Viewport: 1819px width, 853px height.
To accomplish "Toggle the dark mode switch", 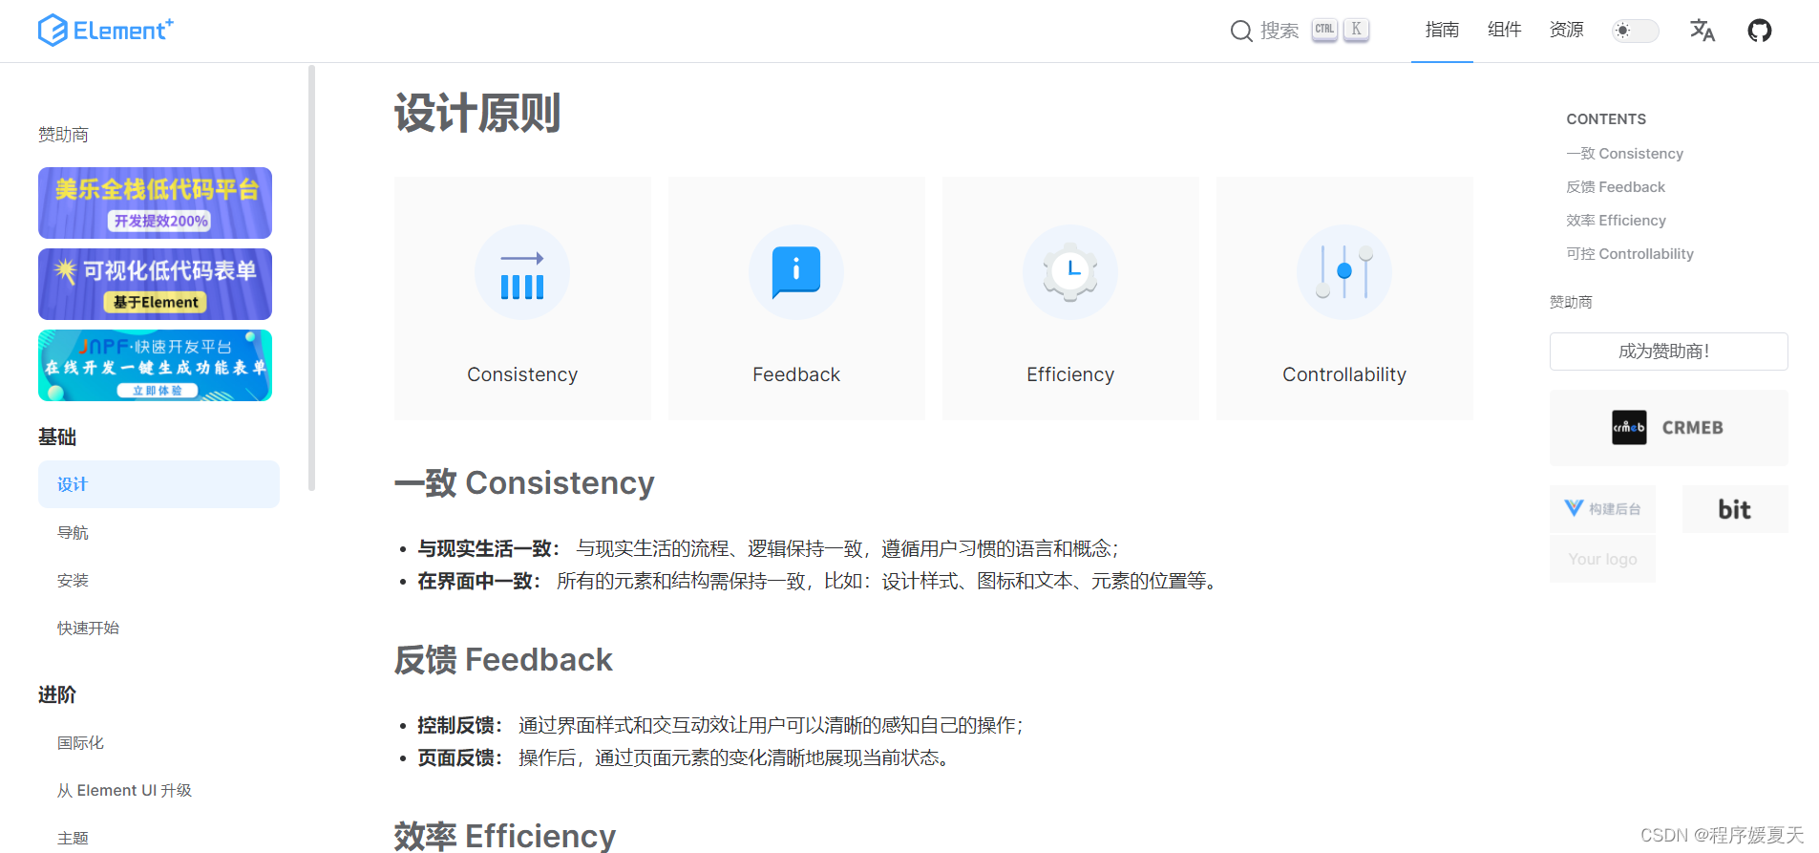I will click(1635, 31).
